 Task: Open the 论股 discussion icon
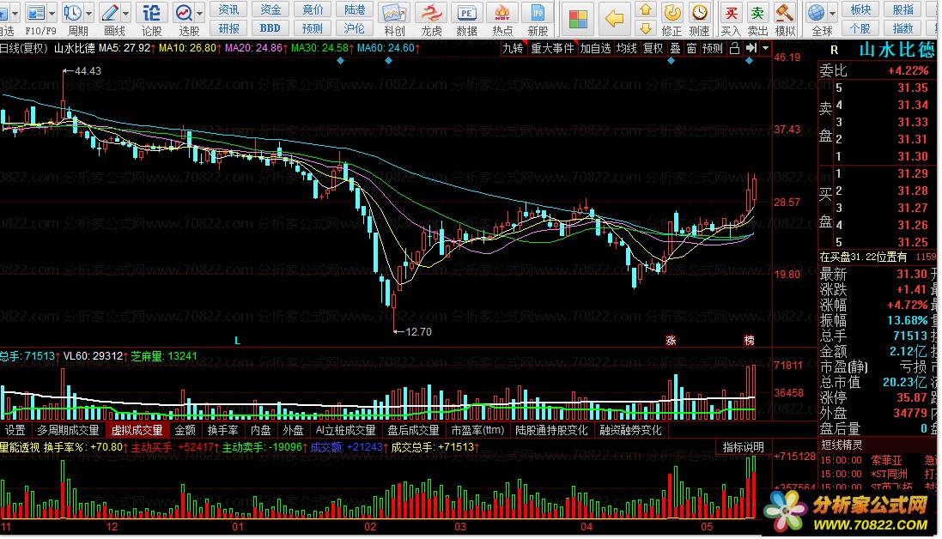pyautogui.click(x=151, y=12)
